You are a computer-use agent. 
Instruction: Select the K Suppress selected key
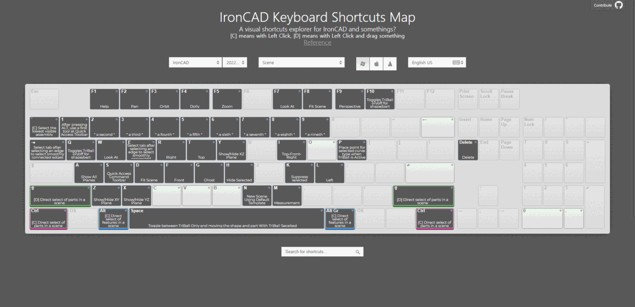(300, 173)
